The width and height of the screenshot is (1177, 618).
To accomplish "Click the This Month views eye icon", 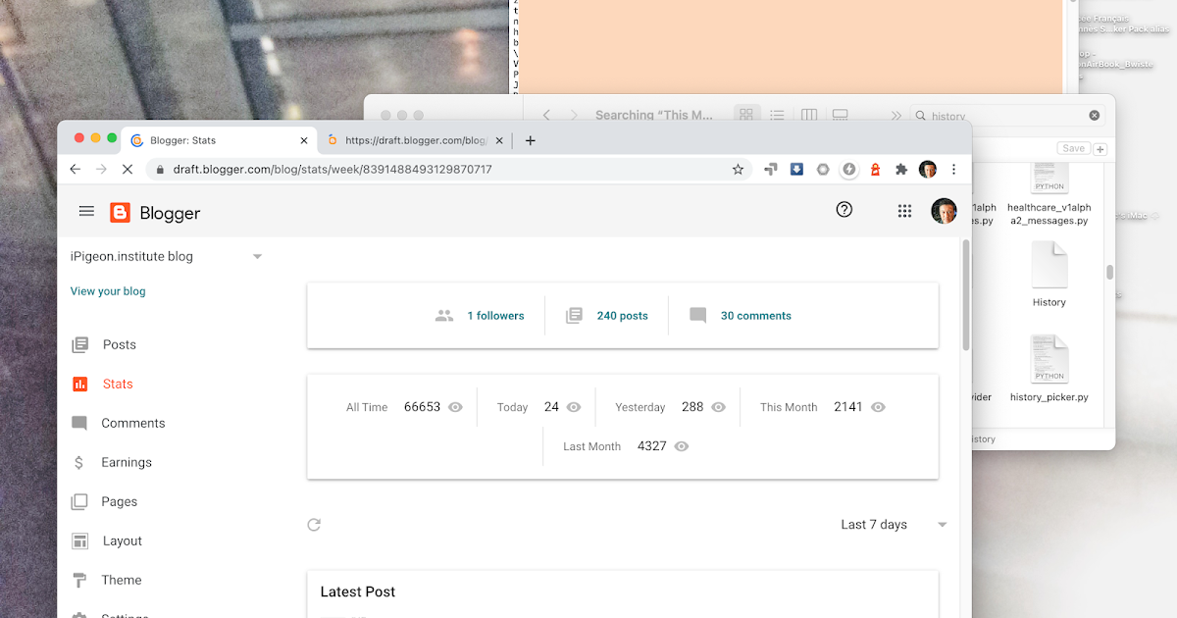I will coord(878,407).
